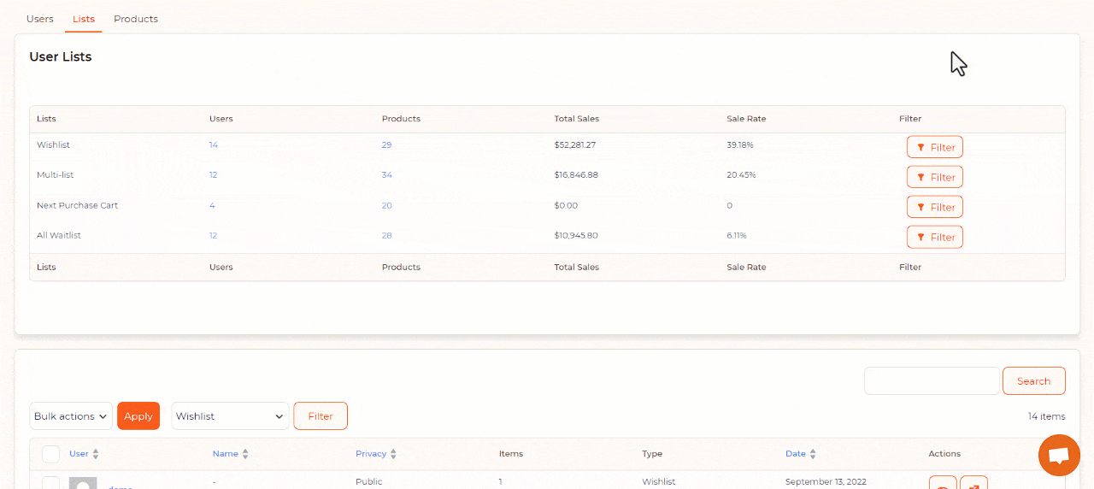Open Wishlist users count link 14
The image size is (1094, 489).
tap(214, 145)
